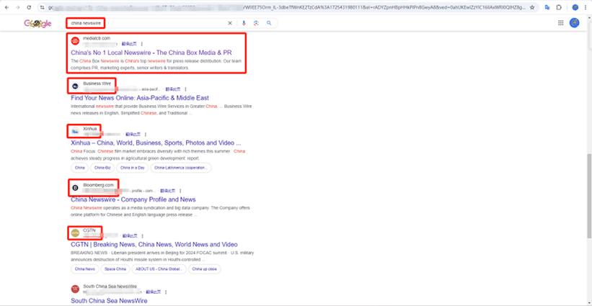This screenshot has width=592, height=306.
Task: Click the Xinhua site favicon
Action: pyautogui.click(x=75, y=131)
